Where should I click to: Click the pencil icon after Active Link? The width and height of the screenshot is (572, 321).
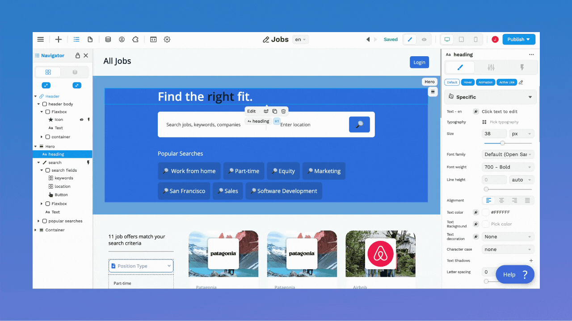click(x=521, y=82)
